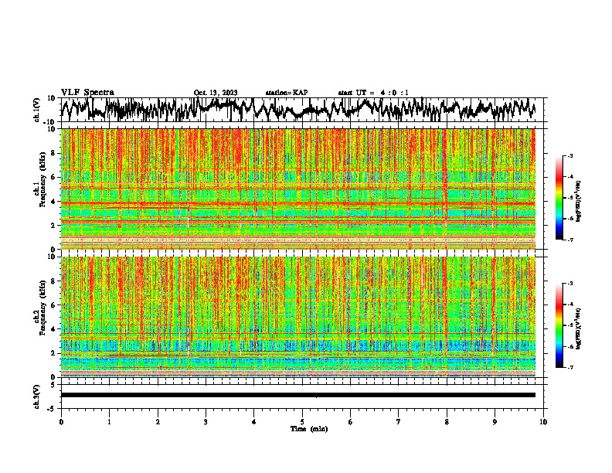The height and width of the screenshot is (473, 612).
Task: Click the time axis tick label "2"
Action: pyautogui.click(x=158, y=422)
